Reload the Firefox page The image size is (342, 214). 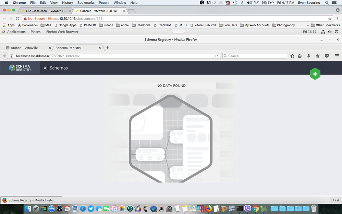[217, 56]
